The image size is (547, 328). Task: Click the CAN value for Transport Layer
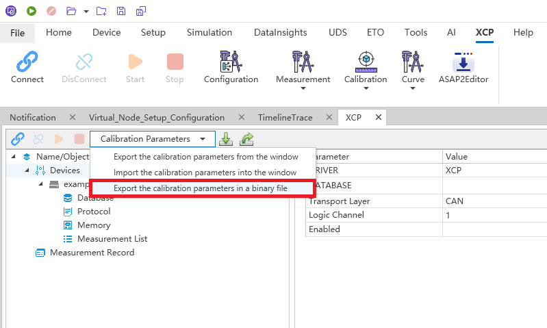coord(454,201)
